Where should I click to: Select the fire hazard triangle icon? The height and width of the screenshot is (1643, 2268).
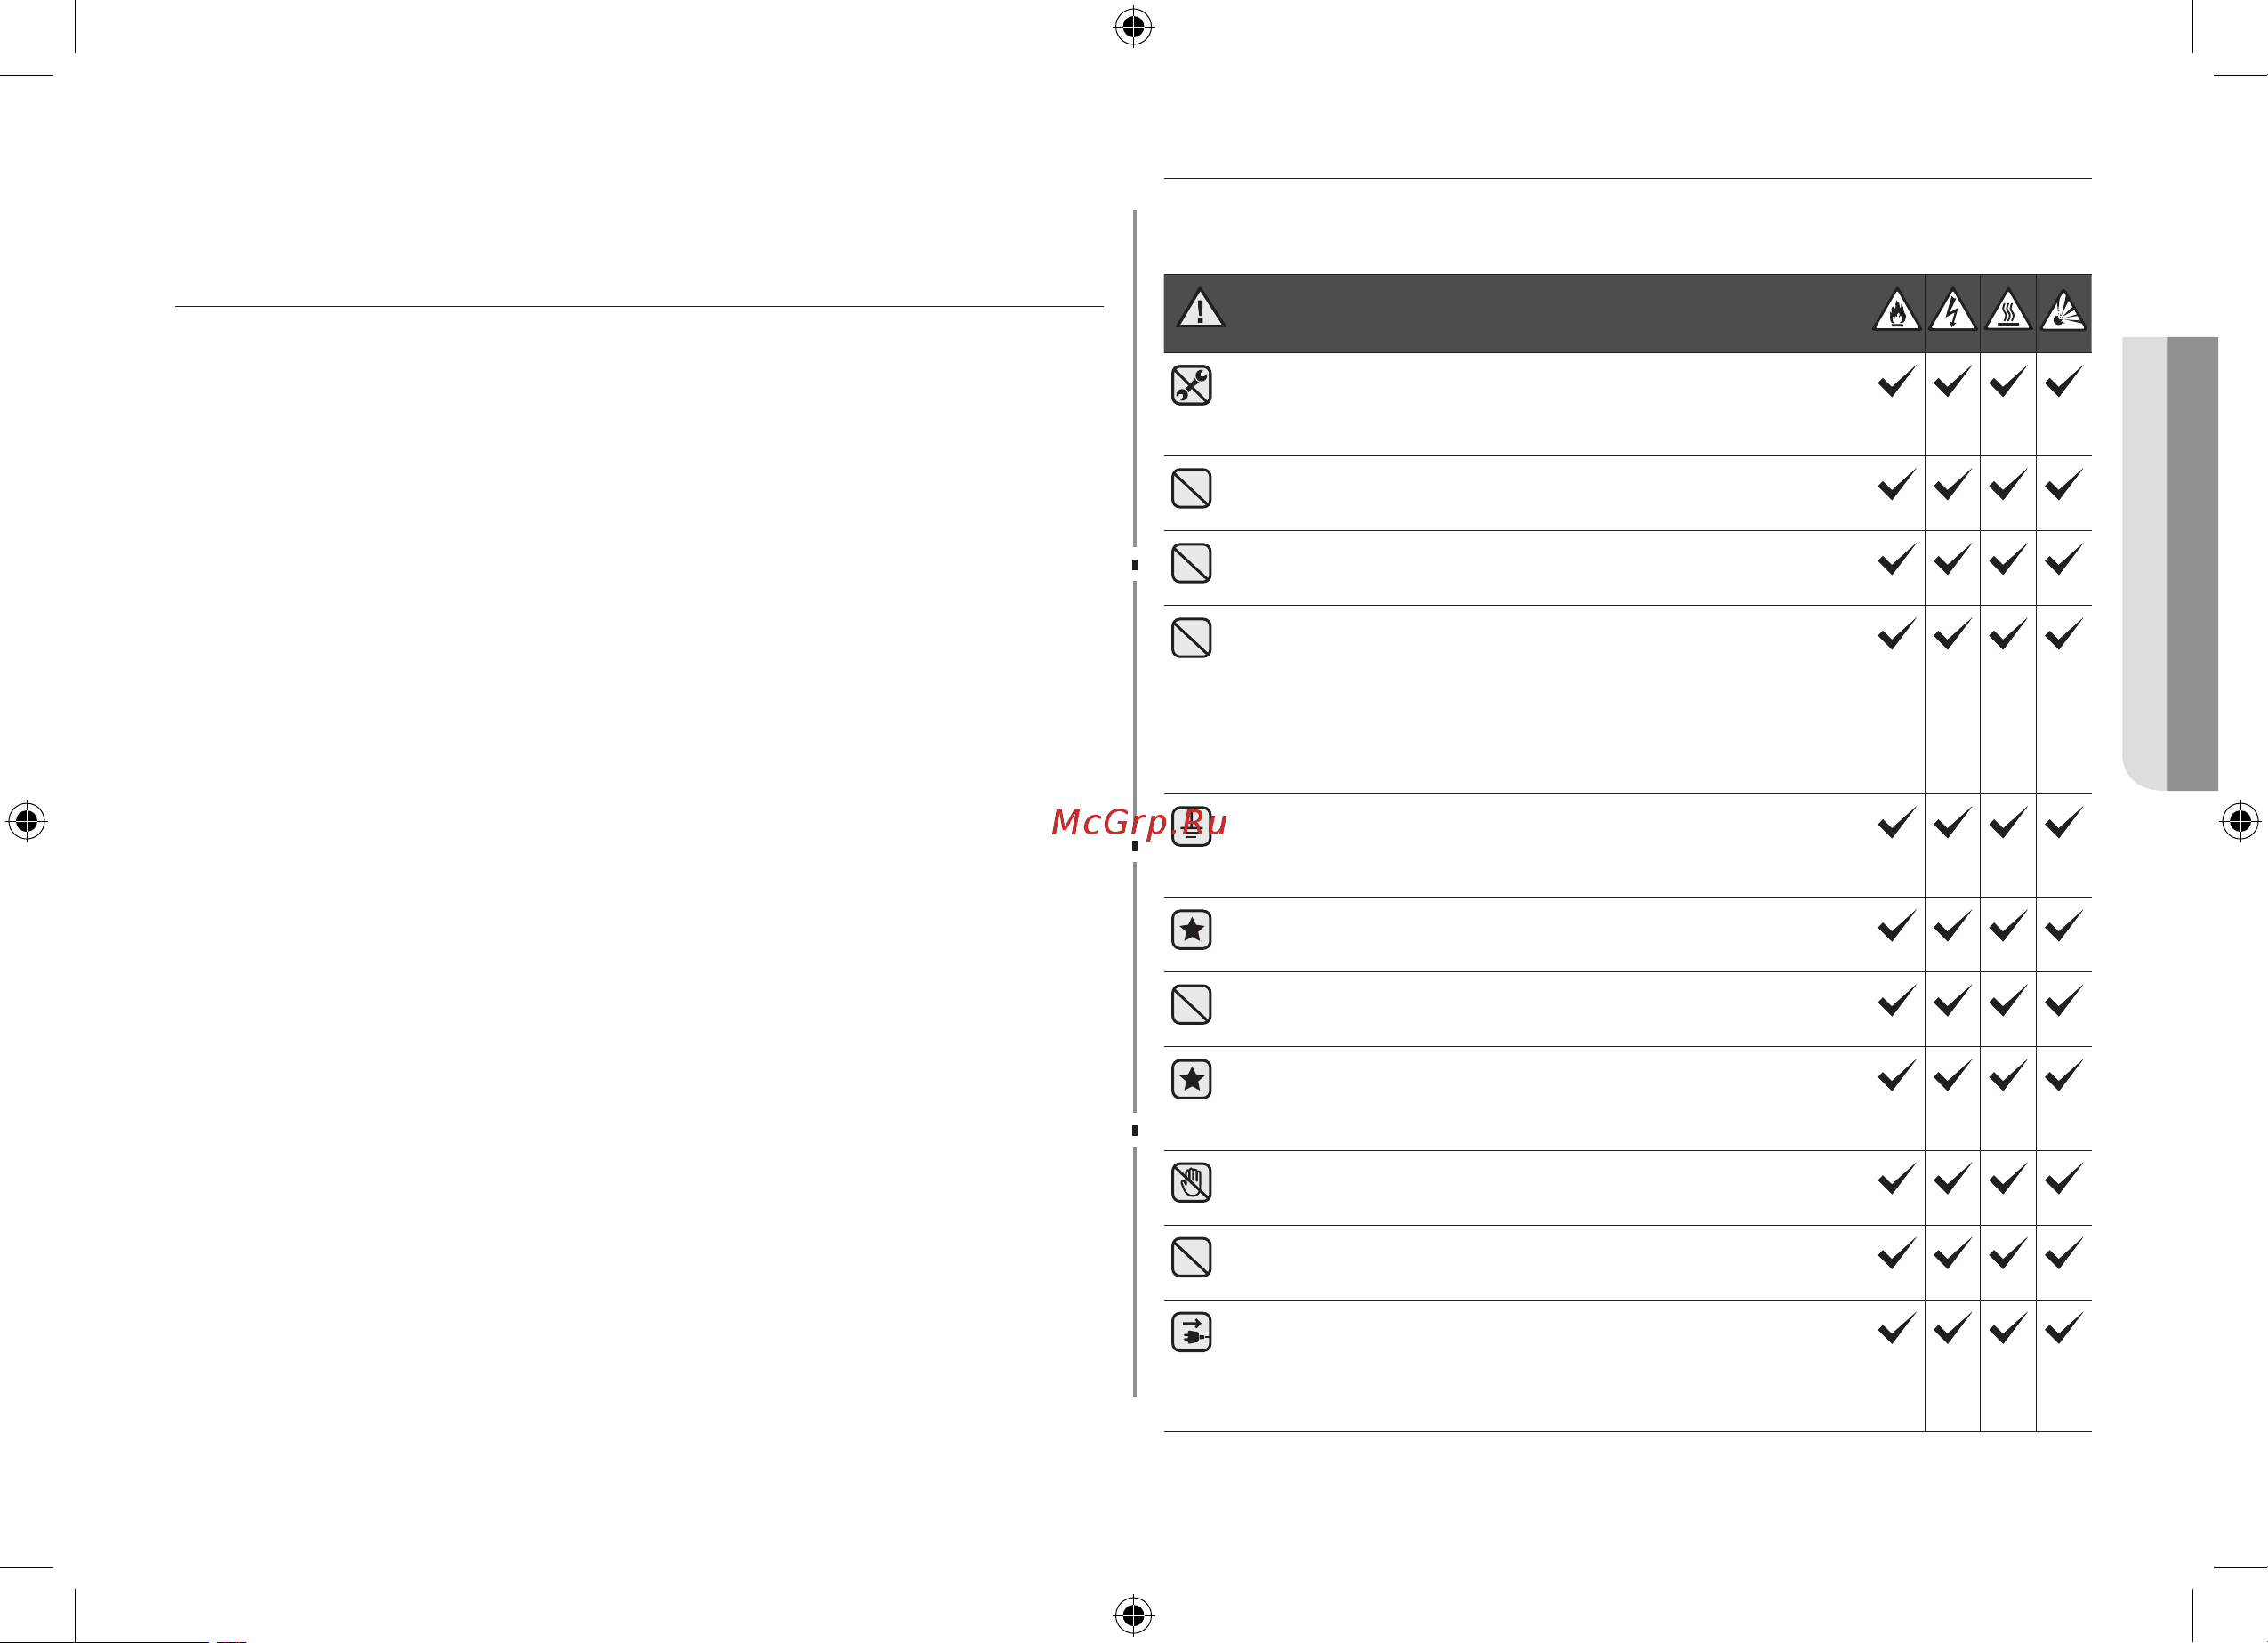[1896, 310]
